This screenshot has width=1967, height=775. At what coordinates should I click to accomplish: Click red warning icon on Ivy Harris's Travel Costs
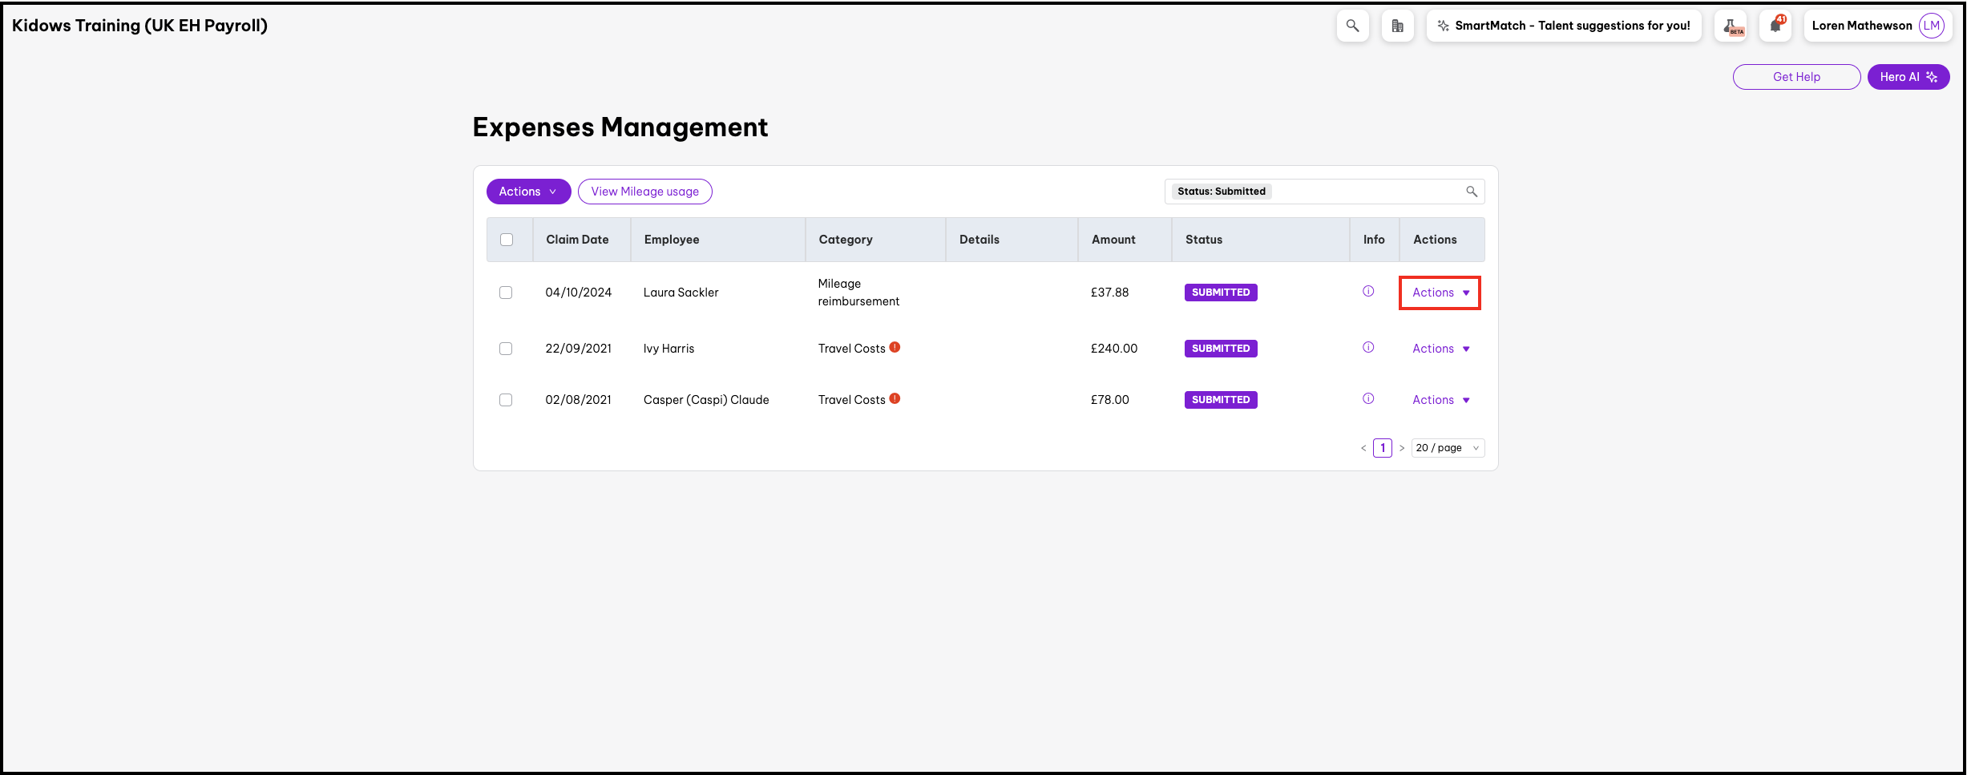895,347
